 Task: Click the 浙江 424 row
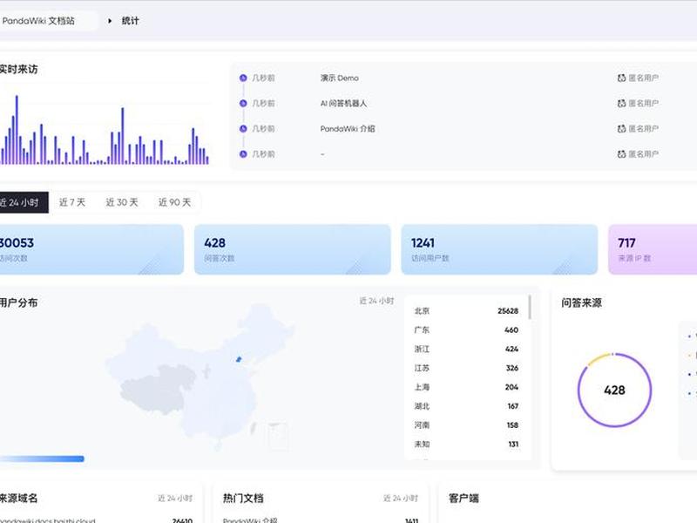click(466, 350)
